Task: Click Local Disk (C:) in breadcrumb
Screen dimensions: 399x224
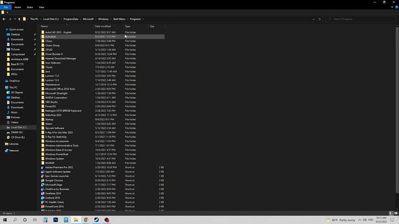Action: tap(50, 19)
